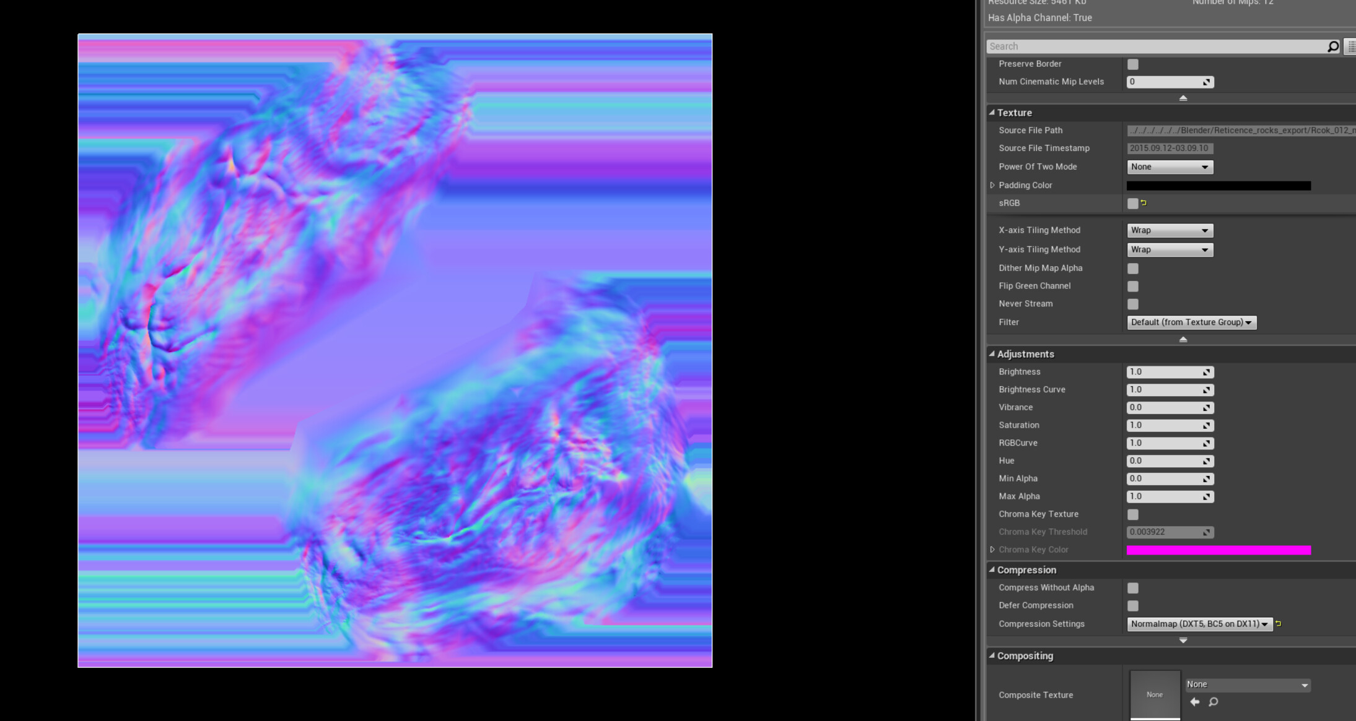Screen dimensions: 1356x721
Task: Click the Source File Path field
Action: 1241,131
